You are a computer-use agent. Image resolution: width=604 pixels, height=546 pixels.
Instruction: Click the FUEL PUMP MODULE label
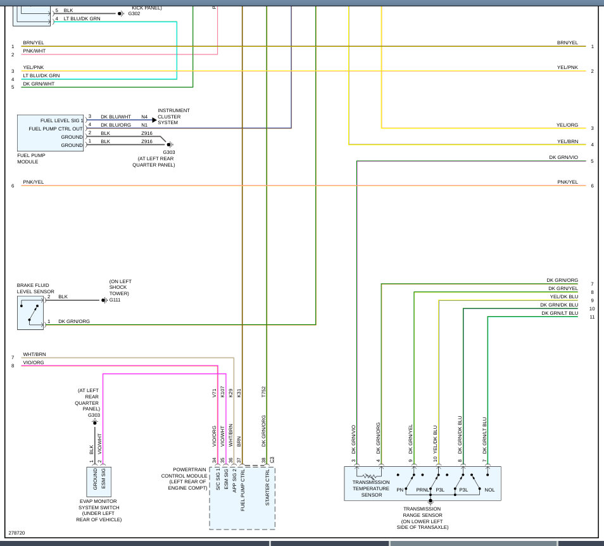pyautogui.click(x=31, y=158)
